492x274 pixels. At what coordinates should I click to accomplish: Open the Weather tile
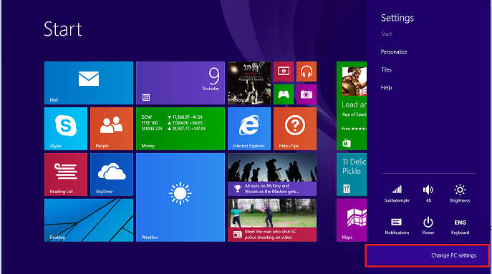[x=180, y=197]
